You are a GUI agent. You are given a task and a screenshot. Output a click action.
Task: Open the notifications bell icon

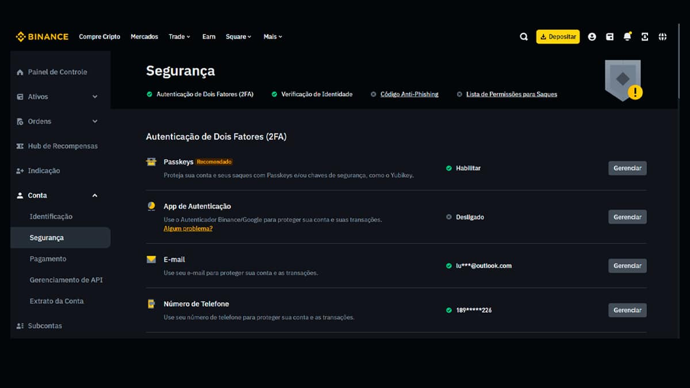[627, 36]
